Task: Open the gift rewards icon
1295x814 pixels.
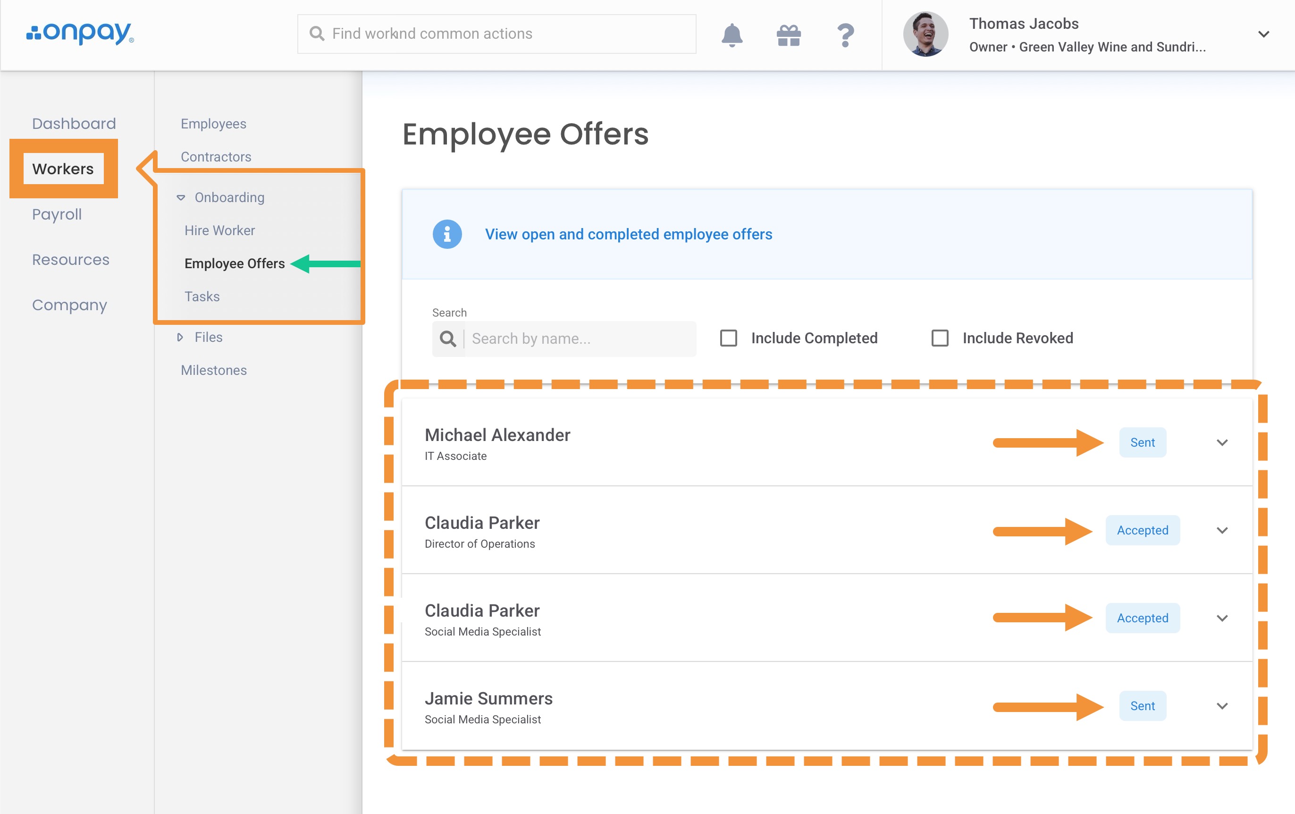Action: (x=789, y=35)
